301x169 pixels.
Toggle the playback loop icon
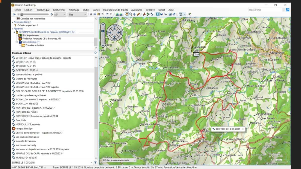[x=52, y=15]
